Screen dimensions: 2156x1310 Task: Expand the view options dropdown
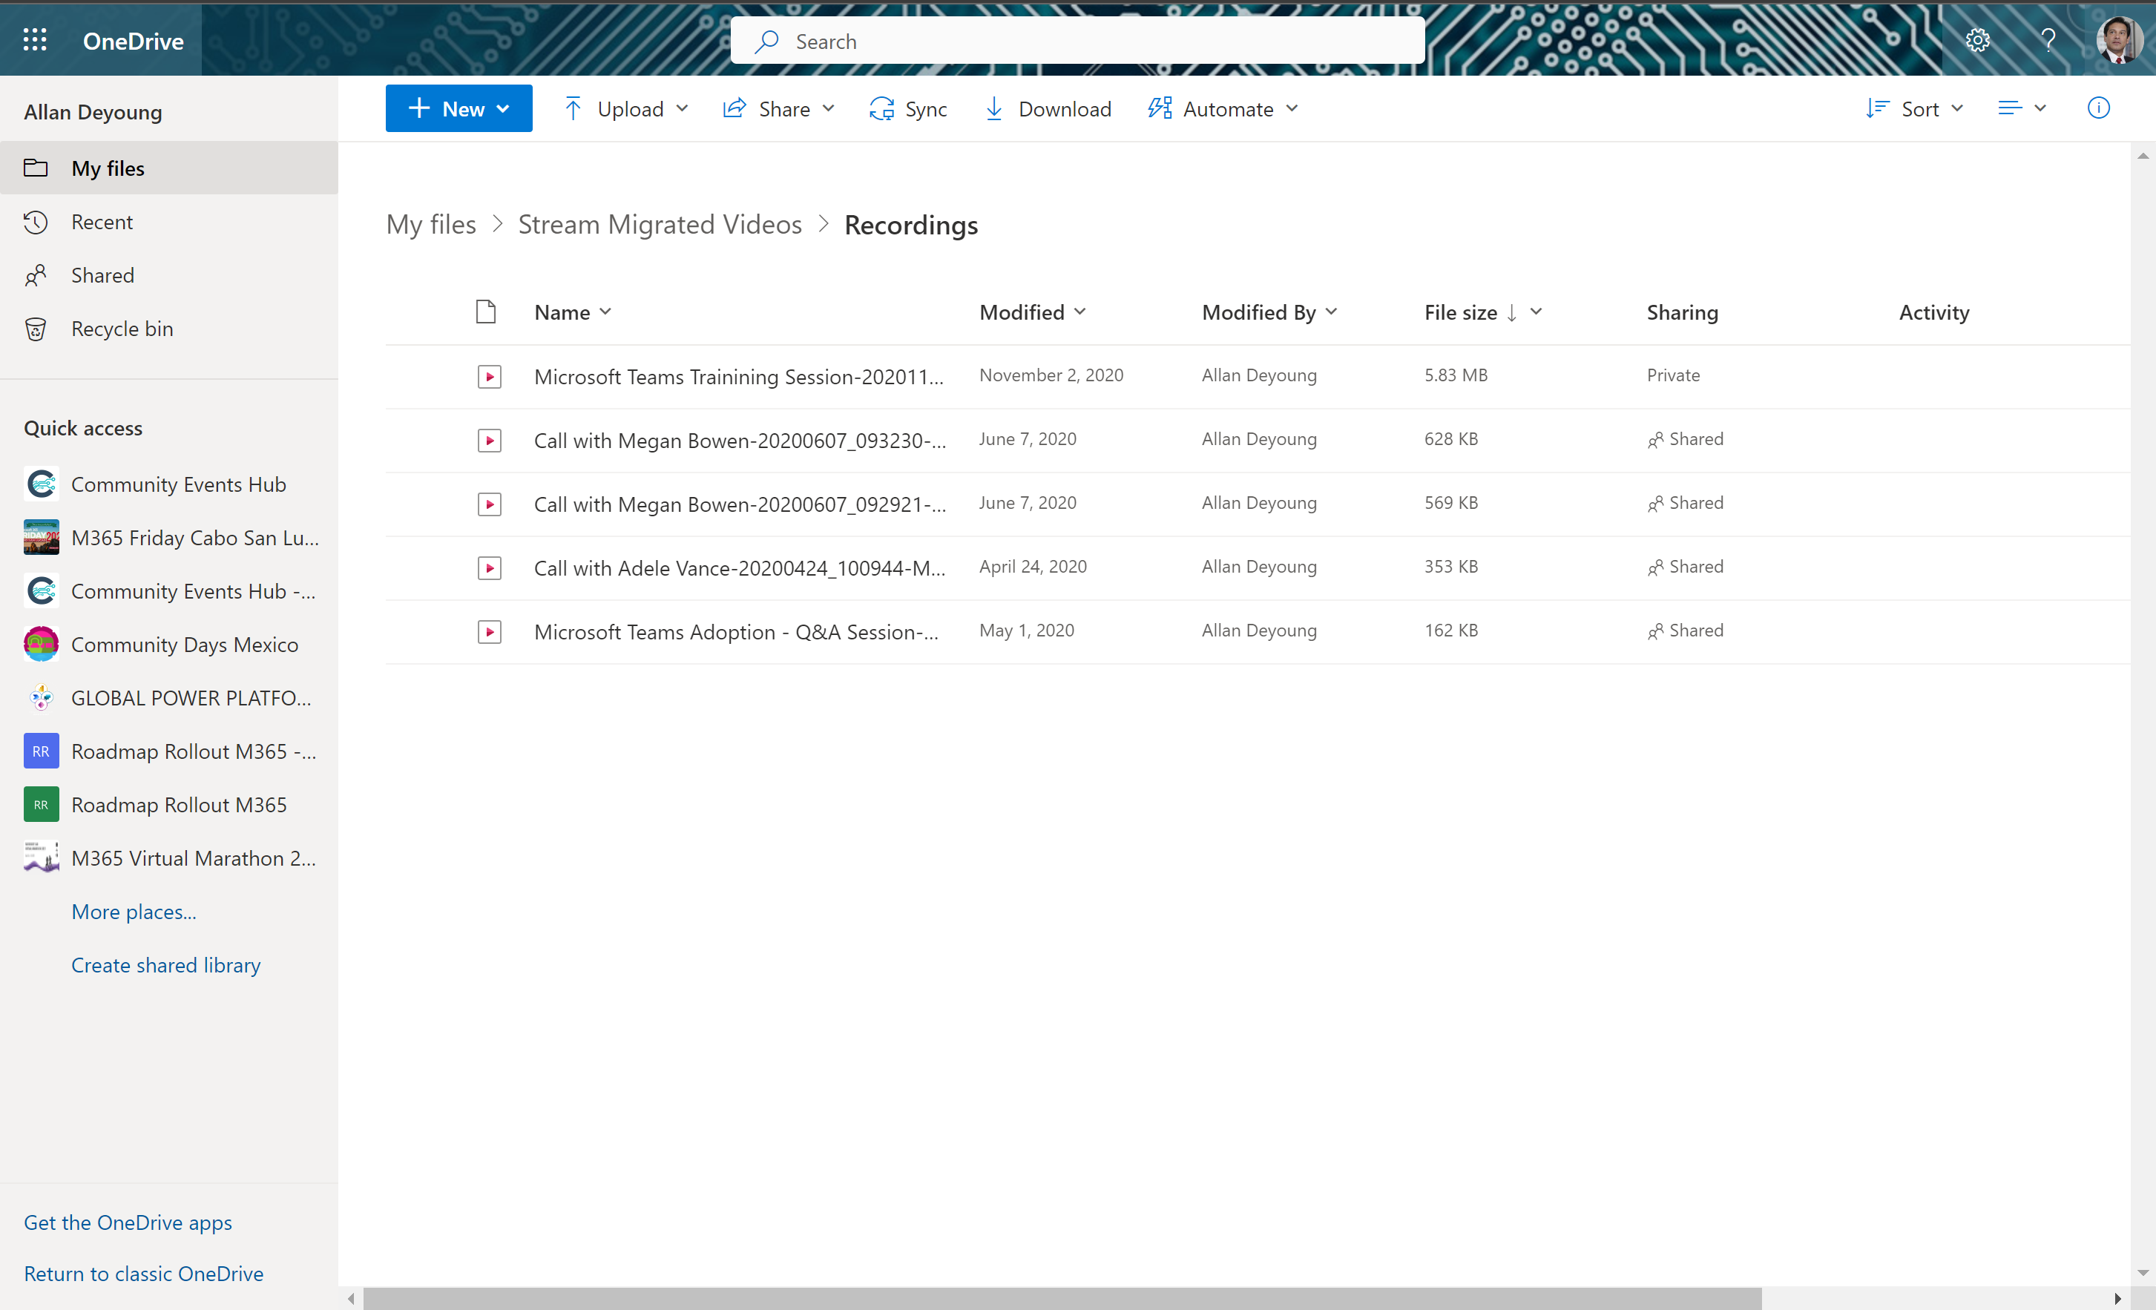coord(2021,108)
